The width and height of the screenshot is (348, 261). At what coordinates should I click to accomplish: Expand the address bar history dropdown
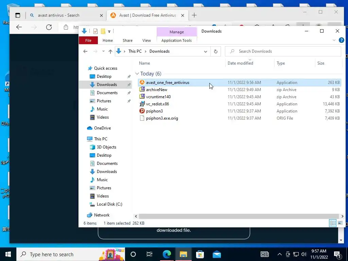tap(206, 52)
